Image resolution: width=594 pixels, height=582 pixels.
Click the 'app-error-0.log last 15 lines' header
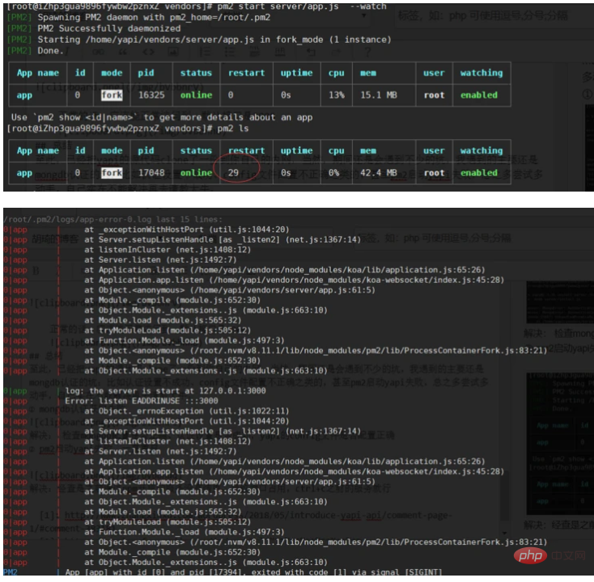pyautogui.click(x=113, y=220)
